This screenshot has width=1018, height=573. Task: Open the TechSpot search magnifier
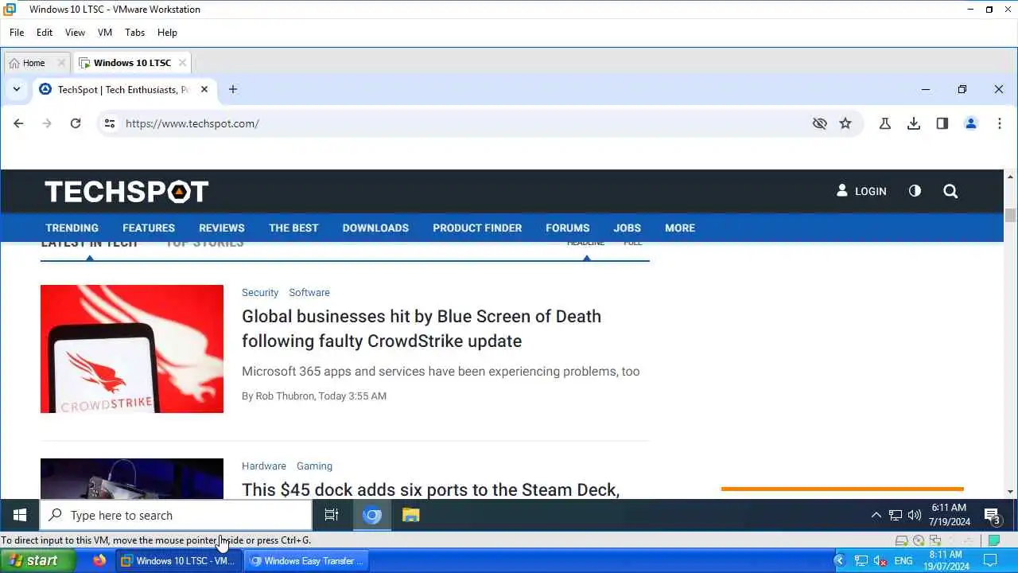tap(950, 191)
